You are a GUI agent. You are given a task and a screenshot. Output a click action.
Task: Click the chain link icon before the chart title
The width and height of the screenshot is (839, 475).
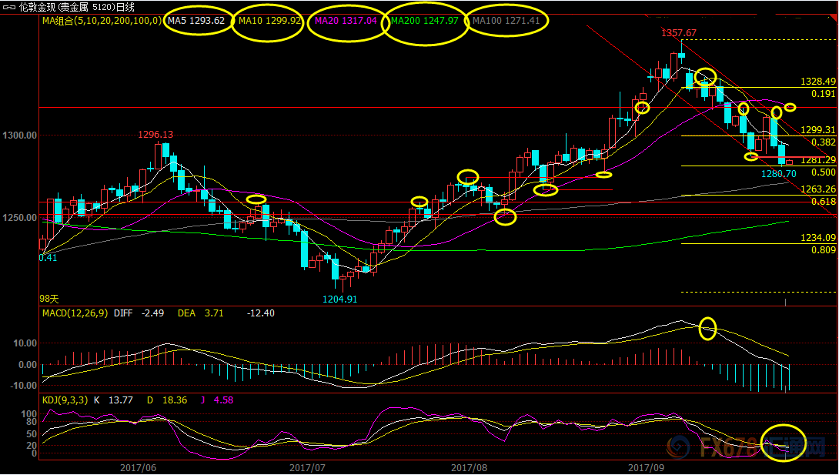[x=9, y=7]
